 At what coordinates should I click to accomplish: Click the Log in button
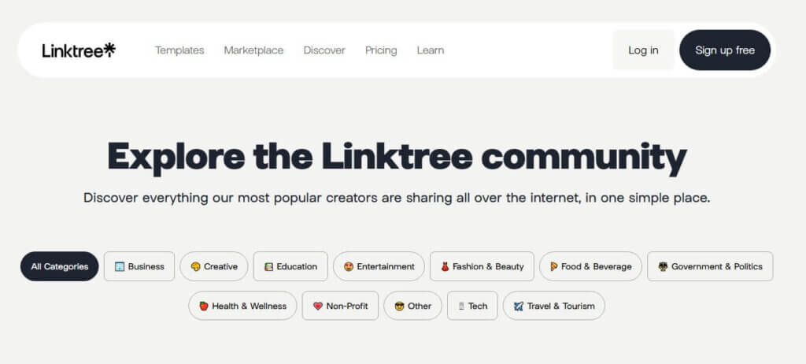(643, 50)
